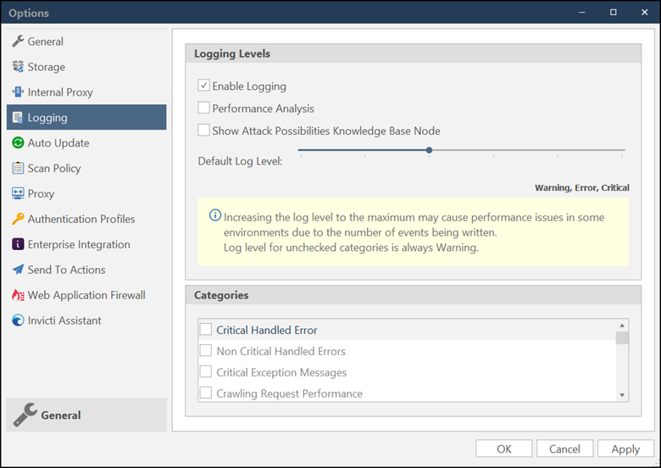Click the Categories list scroll up arrow

click(x=622, y=325)
